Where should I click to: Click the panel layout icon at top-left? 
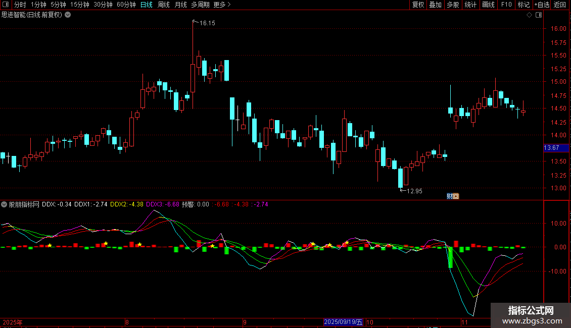[x=6, y=5]
